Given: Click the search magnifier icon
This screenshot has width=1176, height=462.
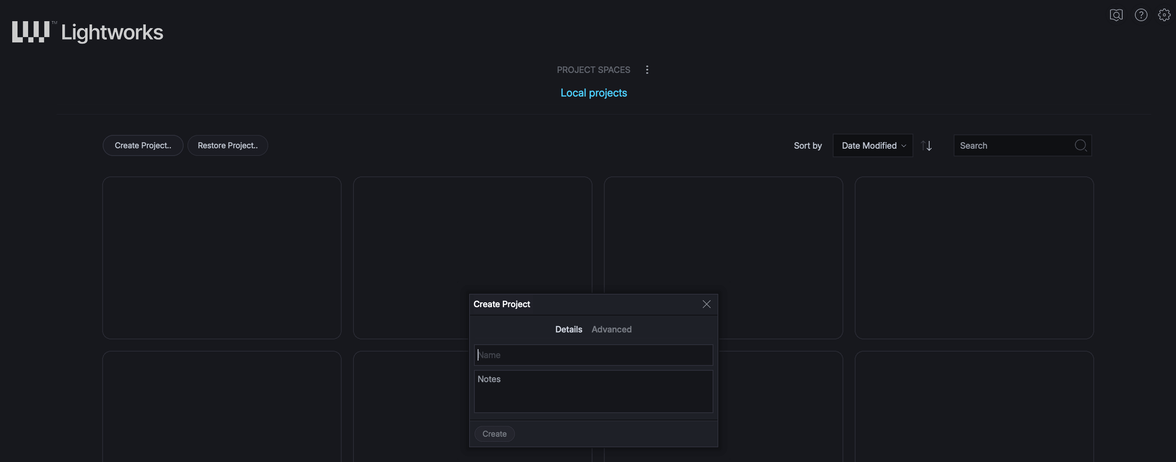Looking at the screenshot, I should pyautogui.click(x=1081, y=145).
